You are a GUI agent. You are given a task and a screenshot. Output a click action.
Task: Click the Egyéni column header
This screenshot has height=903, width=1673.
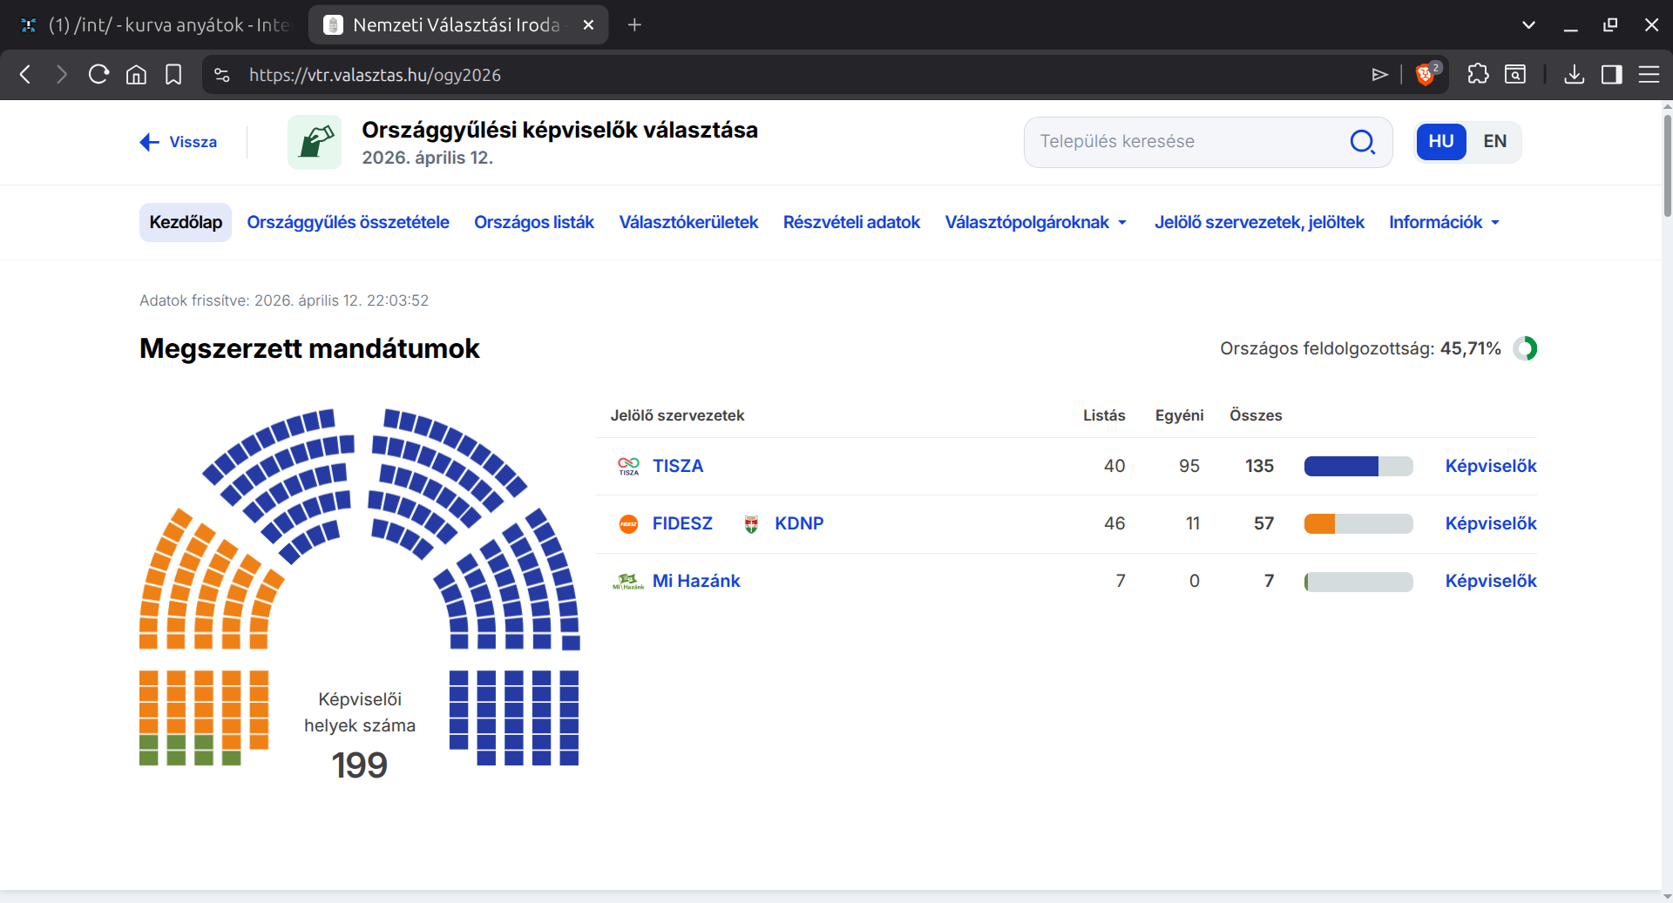[x=1180, y=416]
